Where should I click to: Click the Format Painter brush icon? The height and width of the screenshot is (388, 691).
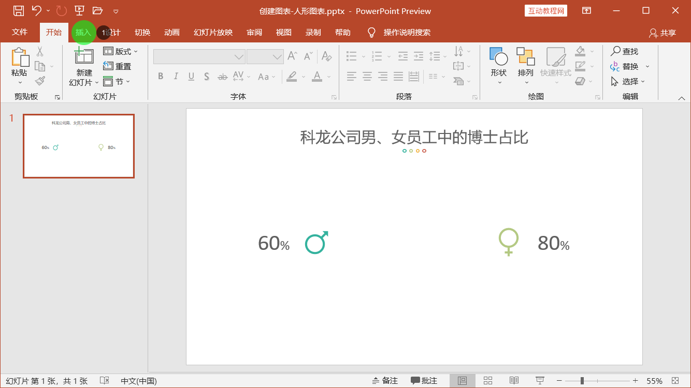click(x=40, y=81)
